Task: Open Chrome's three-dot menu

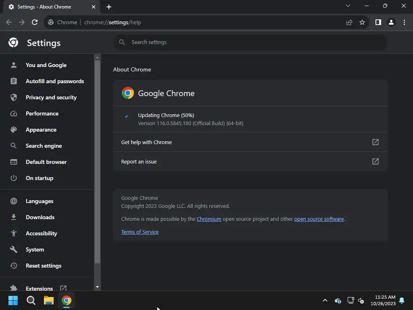Action: [x=404, y=23]
